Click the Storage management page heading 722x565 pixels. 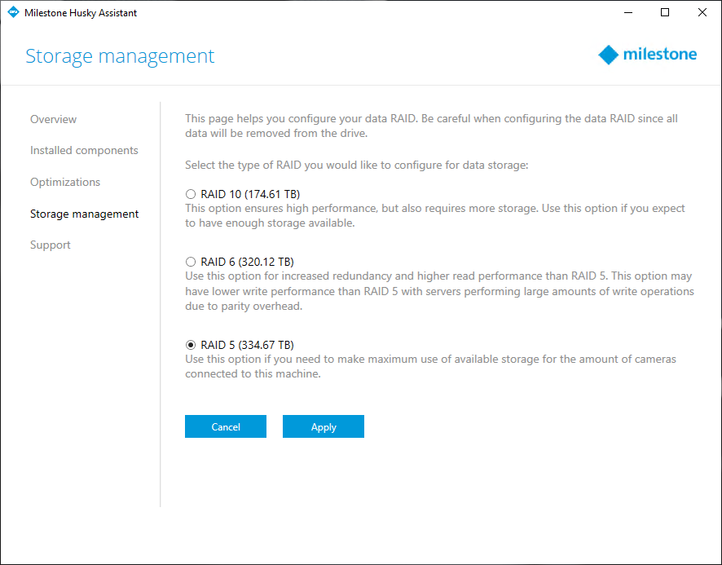tap(120, 56)
